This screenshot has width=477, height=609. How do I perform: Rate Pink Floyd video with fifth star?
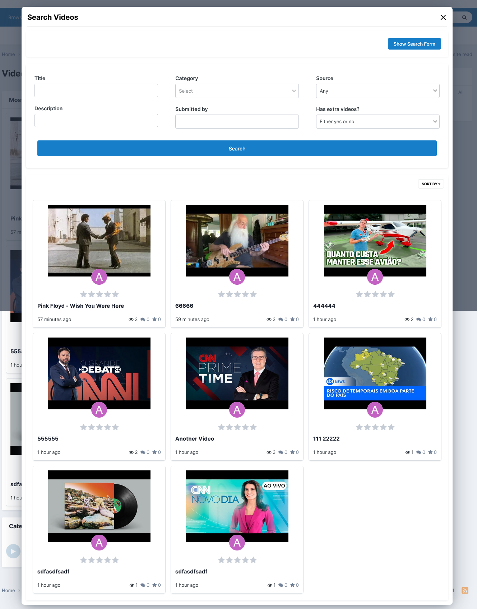(x=115, y=294)
